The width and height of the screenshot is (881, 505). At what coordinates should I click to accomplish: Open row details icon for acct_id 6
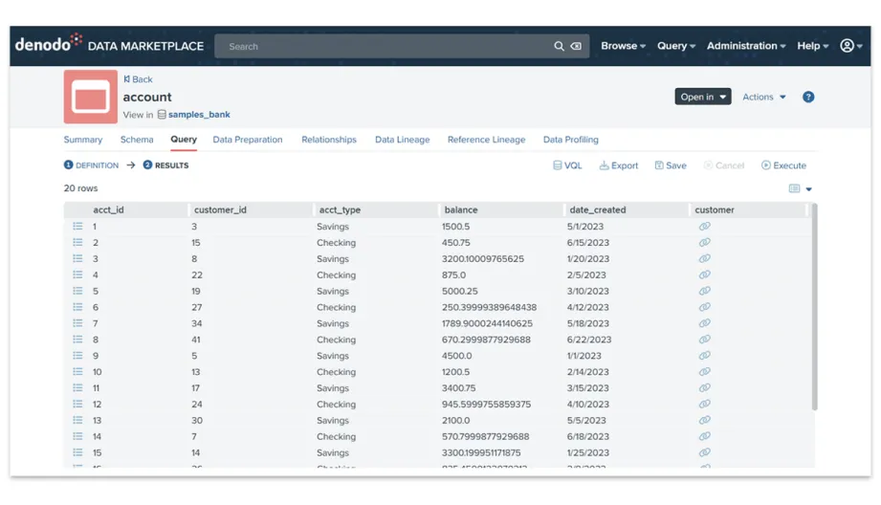click(77, 307)
